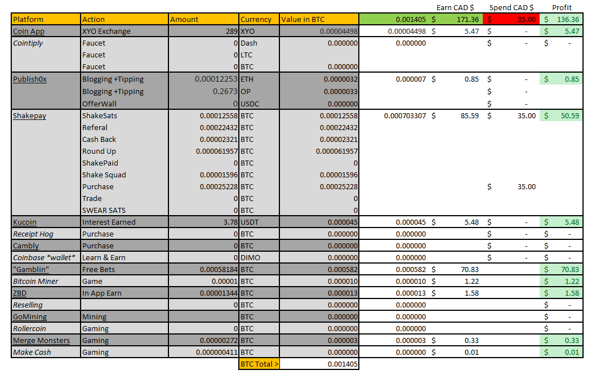605x379 pixels.
Task: Click the Reselling platform cell
Action: coord(46,305)
